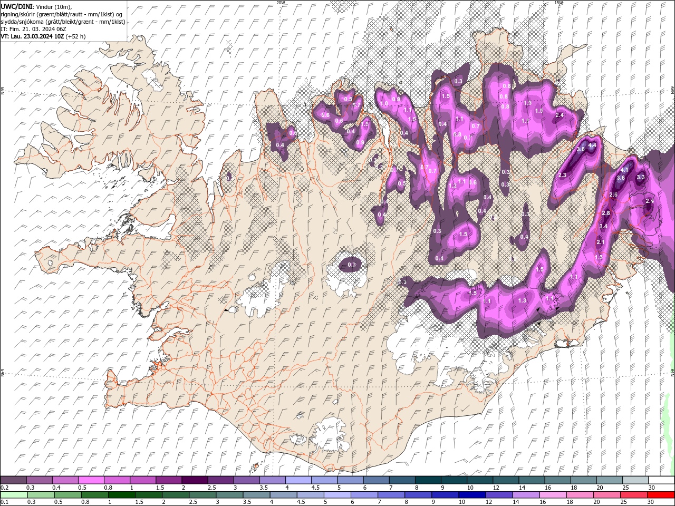This screenshot has height=506, width=675.
Task: Select the dark green 1–1.5 swatch in bottom legend
Action: tap(121, 495)
